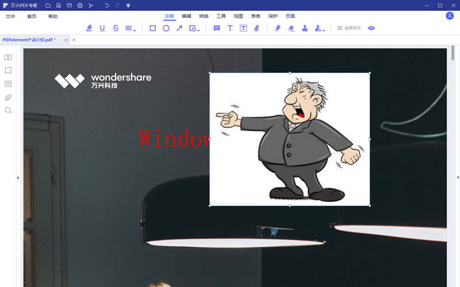The height and width of the screenshot is (287, 460).
Task: Add a sticky note comment
Action: click(x=217, y=28)
